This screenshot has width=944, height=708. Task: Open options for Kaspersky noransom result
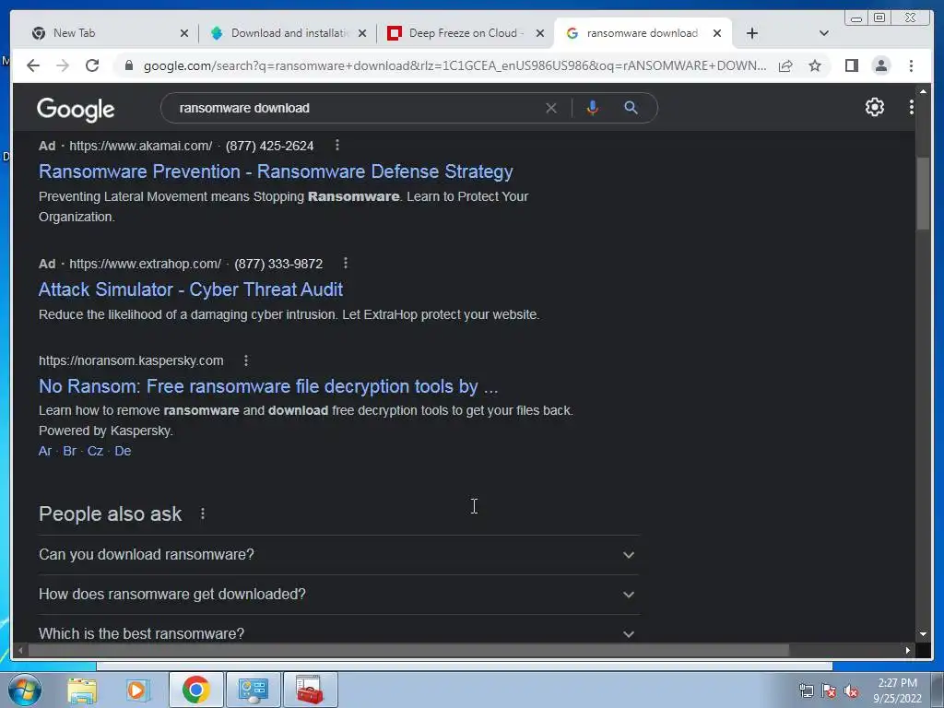point(246,360)
